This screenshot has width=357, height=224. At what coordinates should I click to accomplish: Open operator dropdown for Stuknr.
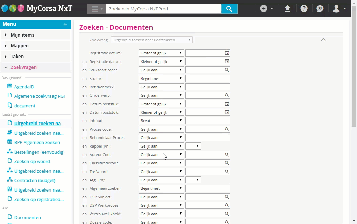[161, 79]
